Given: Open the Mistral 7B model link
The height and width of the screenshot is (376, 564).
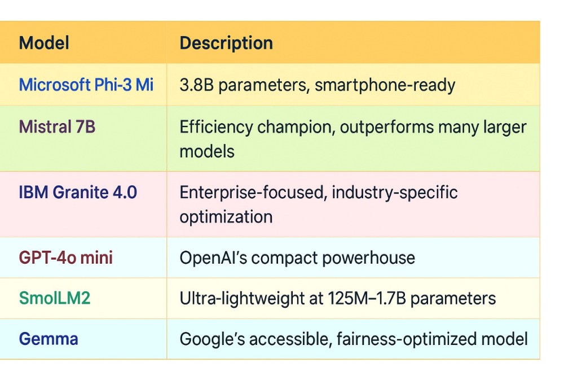Looking at the screenshot, I should click(x=57, y=126).
